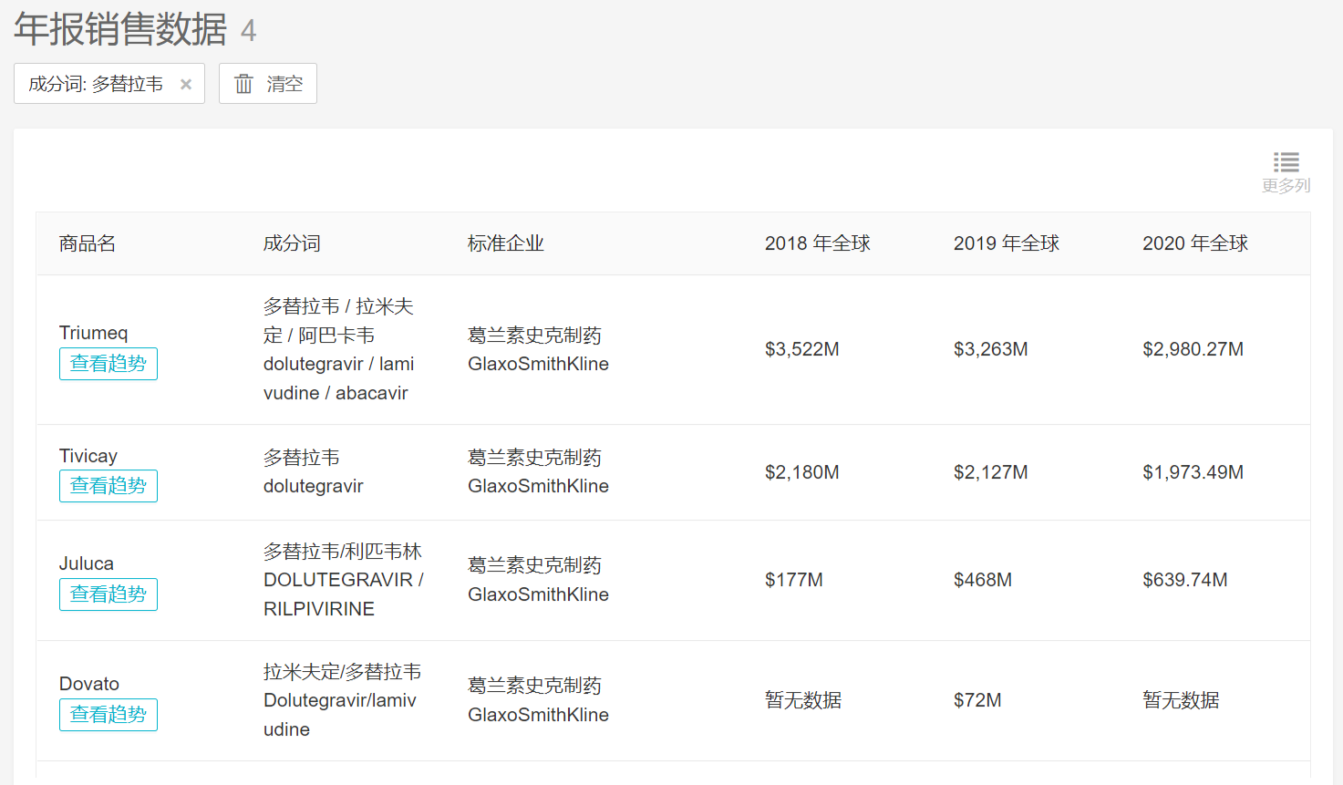
Task: Click the 年报销售数据 page title
Action: coord(120,29)
